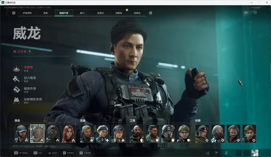Image resolution: width=271 pixels, height=157 pixels.
Task: Click the 虎蹲炮 skill name
Action: 28,67
